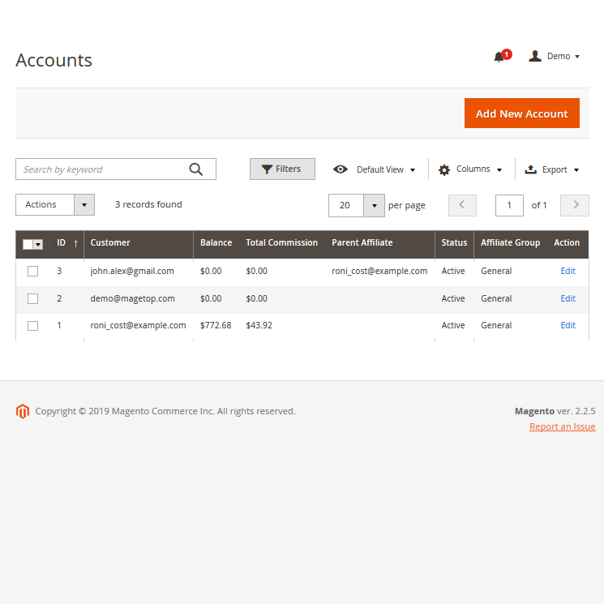Sort by the Balance column header
Viewport: 604px width, 604px height.
click(x=216, y=243)
